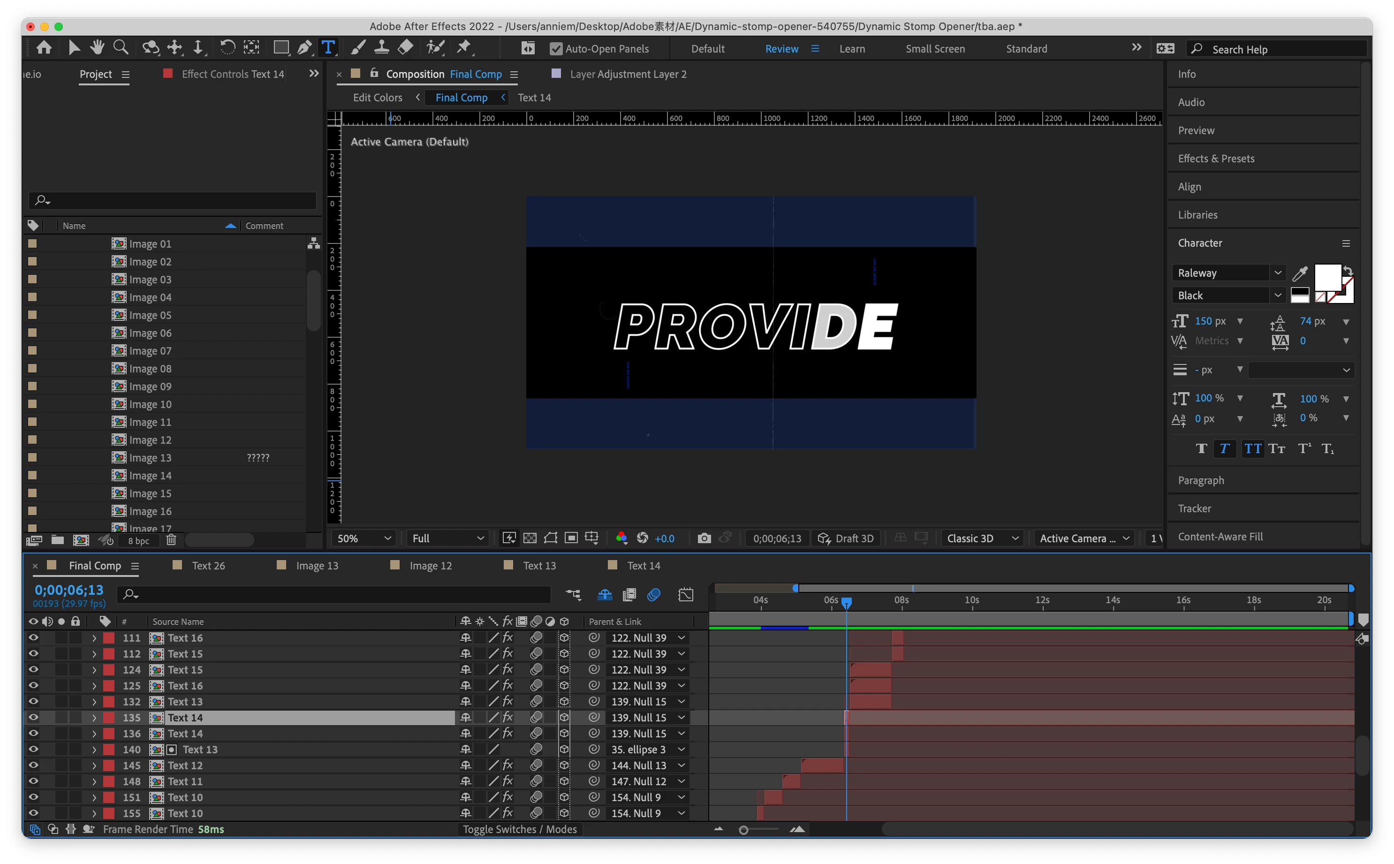Hide the Text 14 layer 135

point(33,717)
